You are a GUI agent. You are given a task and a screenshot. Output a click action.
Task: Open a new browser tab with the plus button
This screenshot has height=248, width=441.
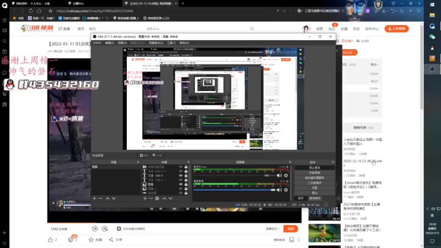pos(183,3)
